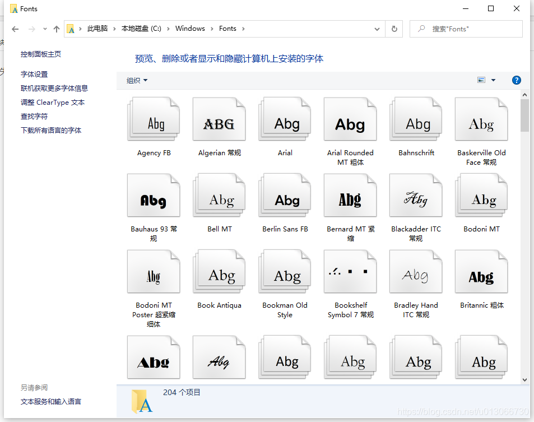534x422 pixels.
Task: Select the Blackadder ITC font icon
Action: tap(416, 196)
